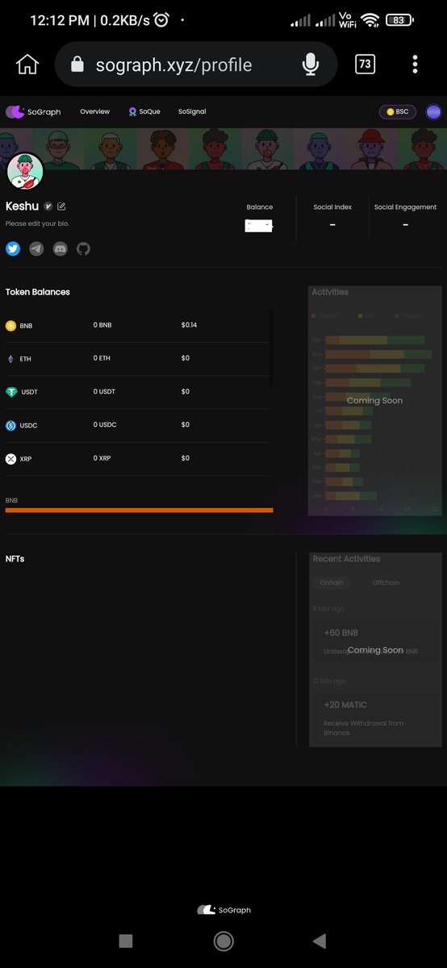Open the BSC network selector

(x=398, y=112)
